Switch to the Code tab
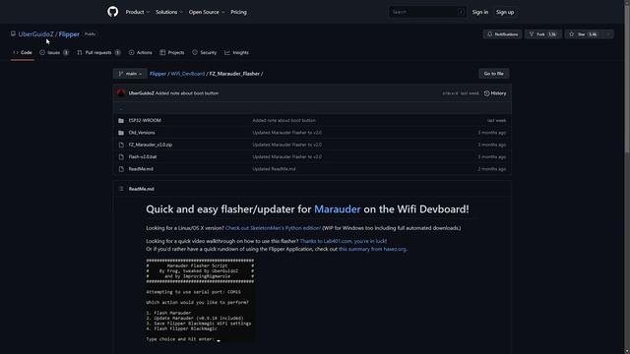The height and width of the screenshot is (354, 630). 23,52
